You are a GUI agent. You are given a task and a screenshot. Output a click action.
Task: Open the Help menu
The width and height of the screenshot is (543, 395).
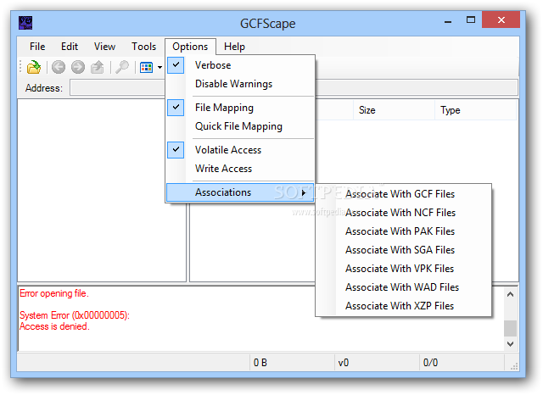234,47
